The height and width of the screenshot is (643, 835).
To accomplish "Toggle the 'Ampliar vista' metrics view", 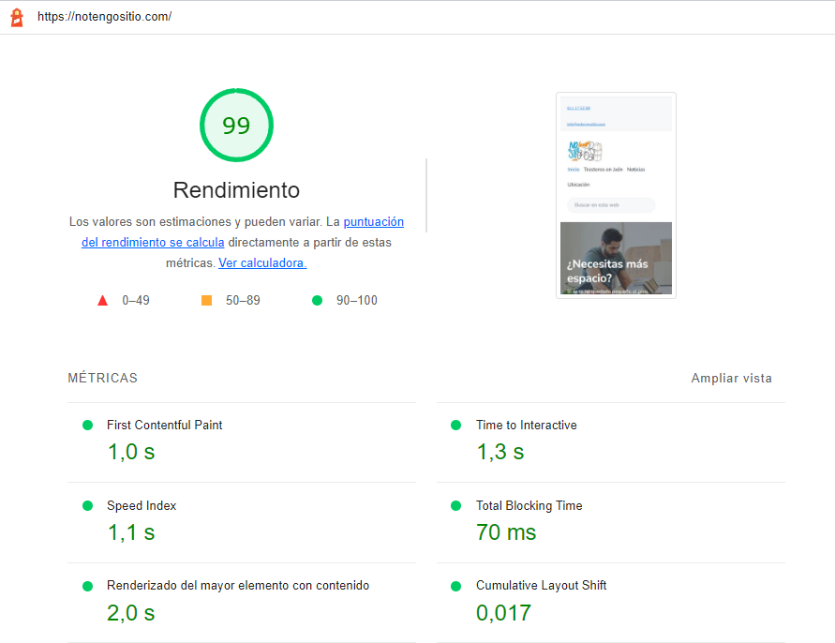I will coord(731,379).
